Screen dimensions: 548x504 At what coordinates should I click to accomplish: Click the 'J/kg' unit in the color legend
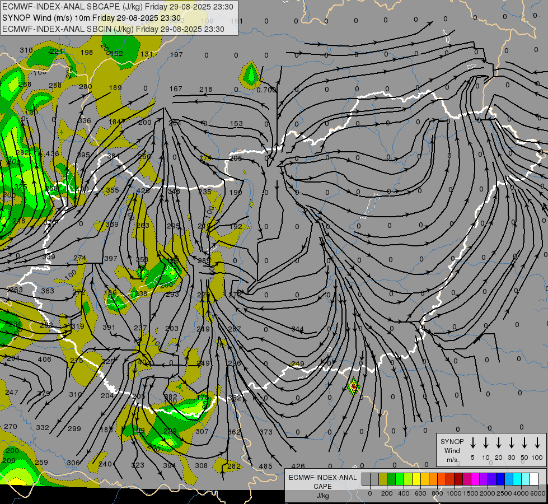coord(322,496)
